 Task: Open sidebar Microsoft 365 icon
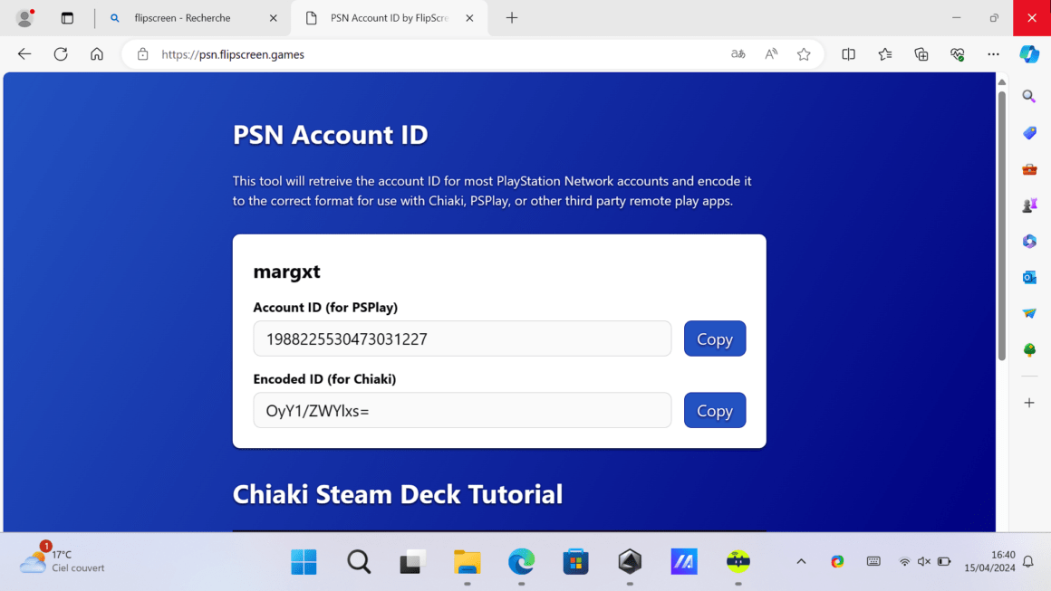pyautogui.click(x=1029, y=241)
